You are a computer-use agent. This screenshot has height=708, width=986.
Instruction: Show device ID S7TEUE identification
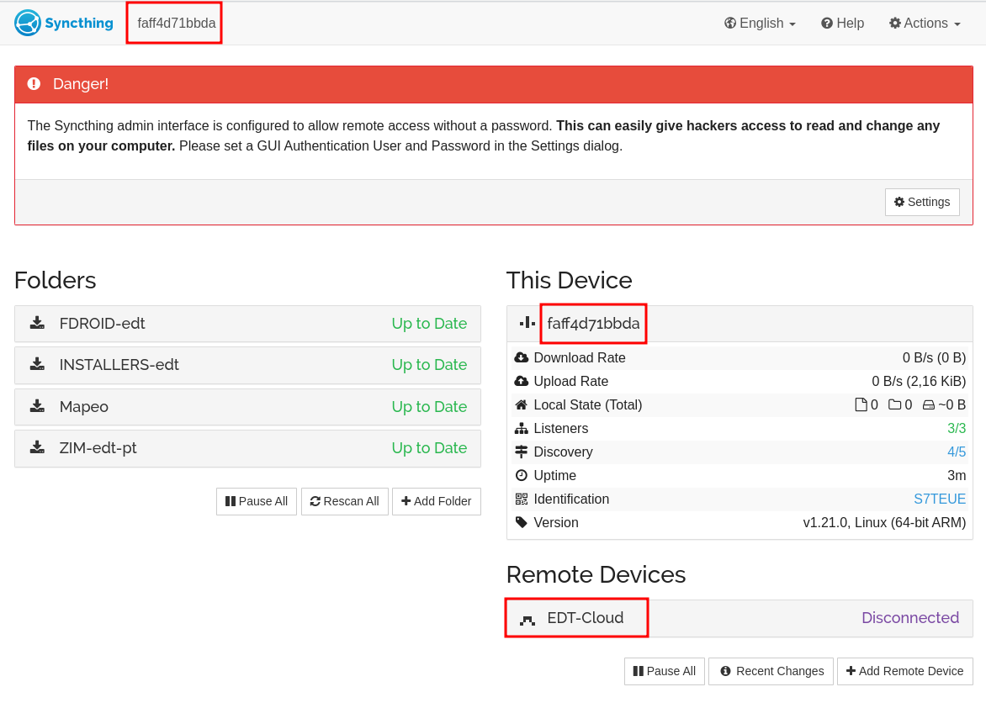[939, 499]
